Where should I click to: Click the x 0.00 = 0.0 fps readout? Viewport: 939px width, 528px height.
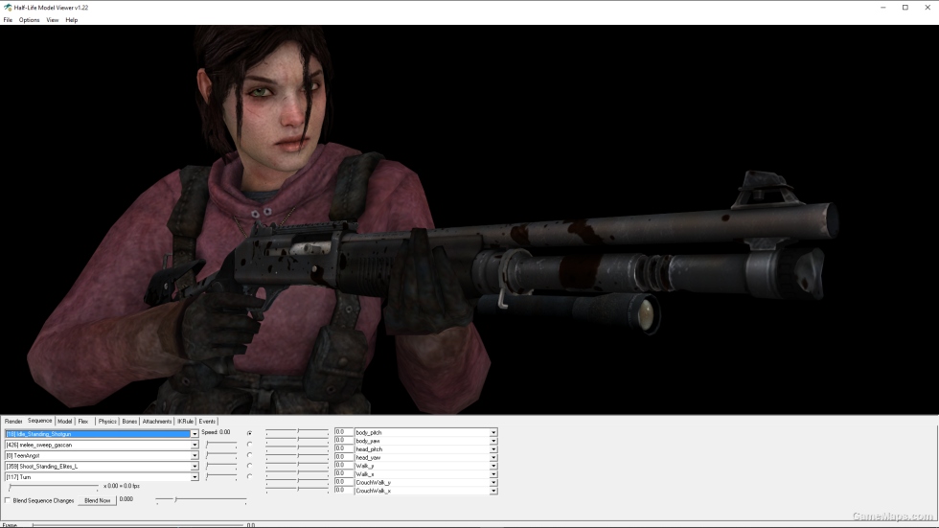tap(122, 486)
